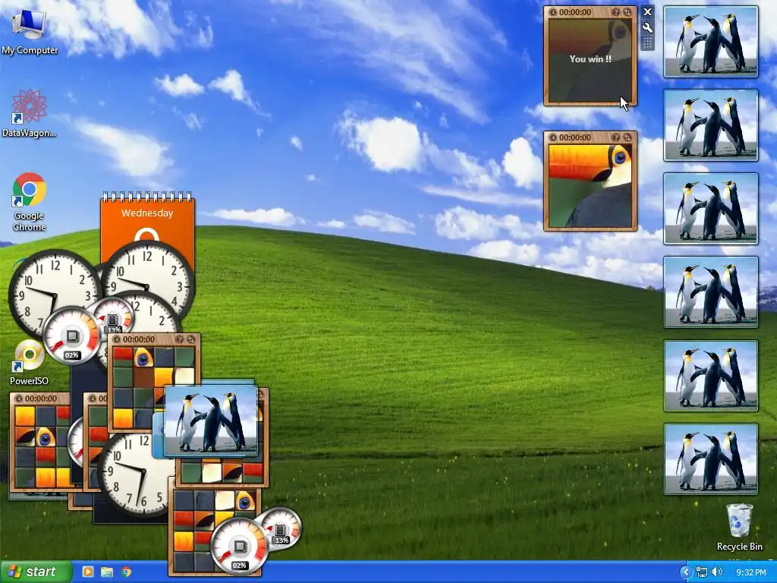Expand hidden system tray icons with the arrow
This screenshot has width=777, height=583.
(x=686, y=572)
